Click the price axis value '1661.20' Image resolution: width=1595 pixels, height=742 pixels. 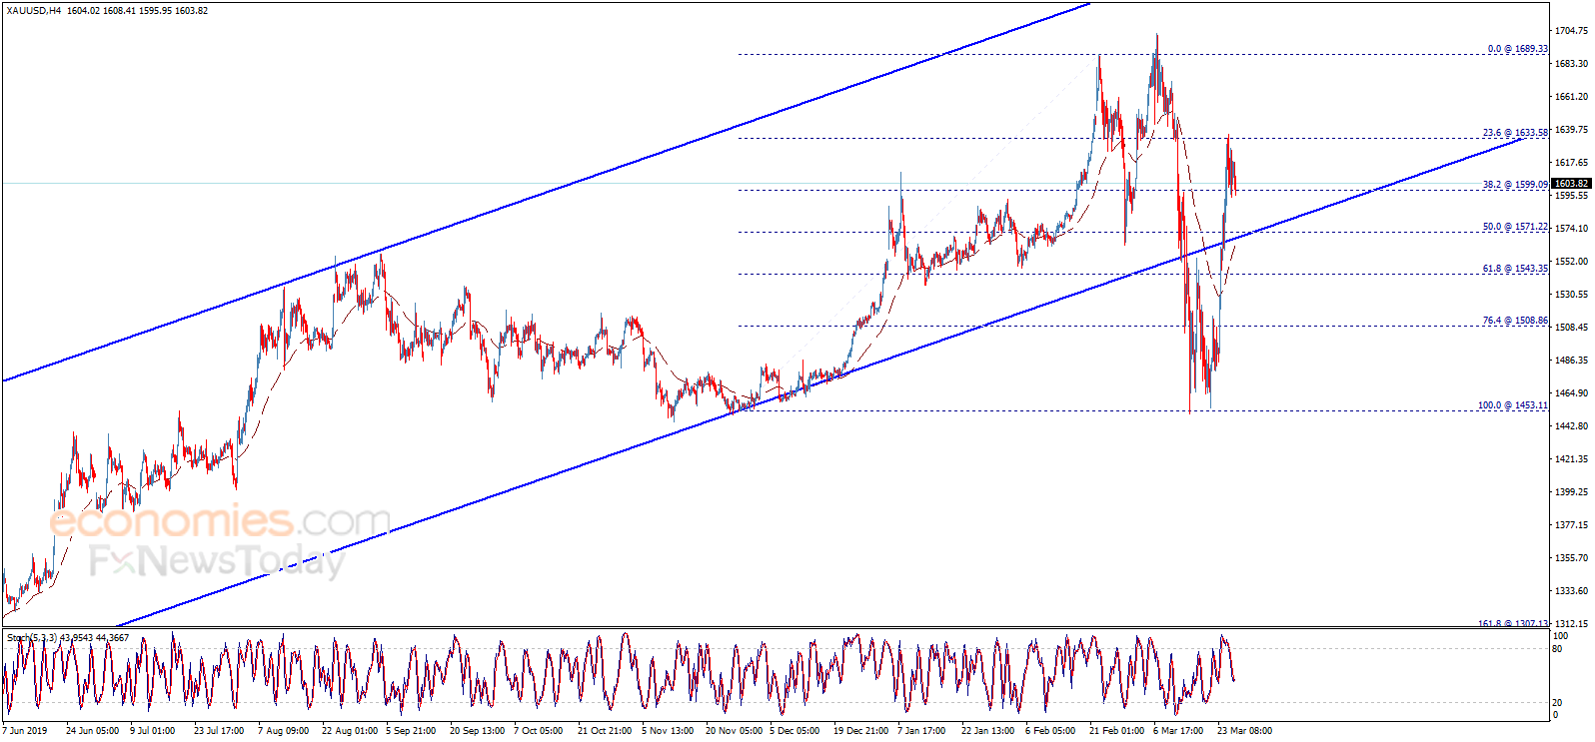(1571, 97)
